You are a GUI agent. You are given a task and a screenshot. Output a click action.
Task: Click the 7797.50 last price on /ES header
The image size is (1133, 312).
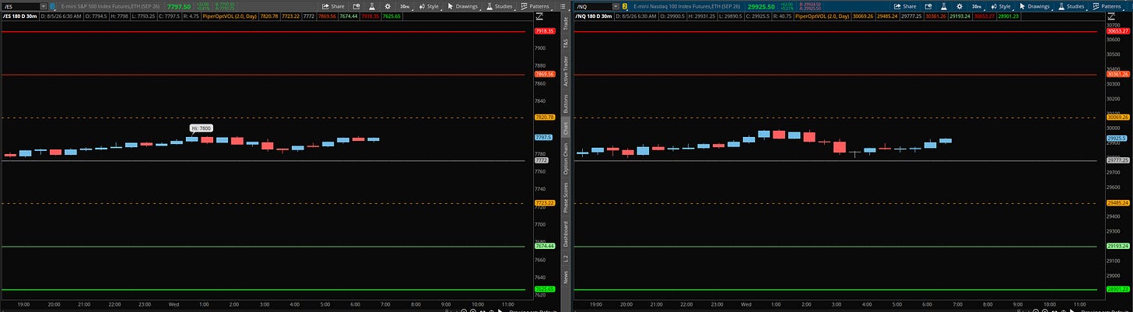(x=179, y=6)
